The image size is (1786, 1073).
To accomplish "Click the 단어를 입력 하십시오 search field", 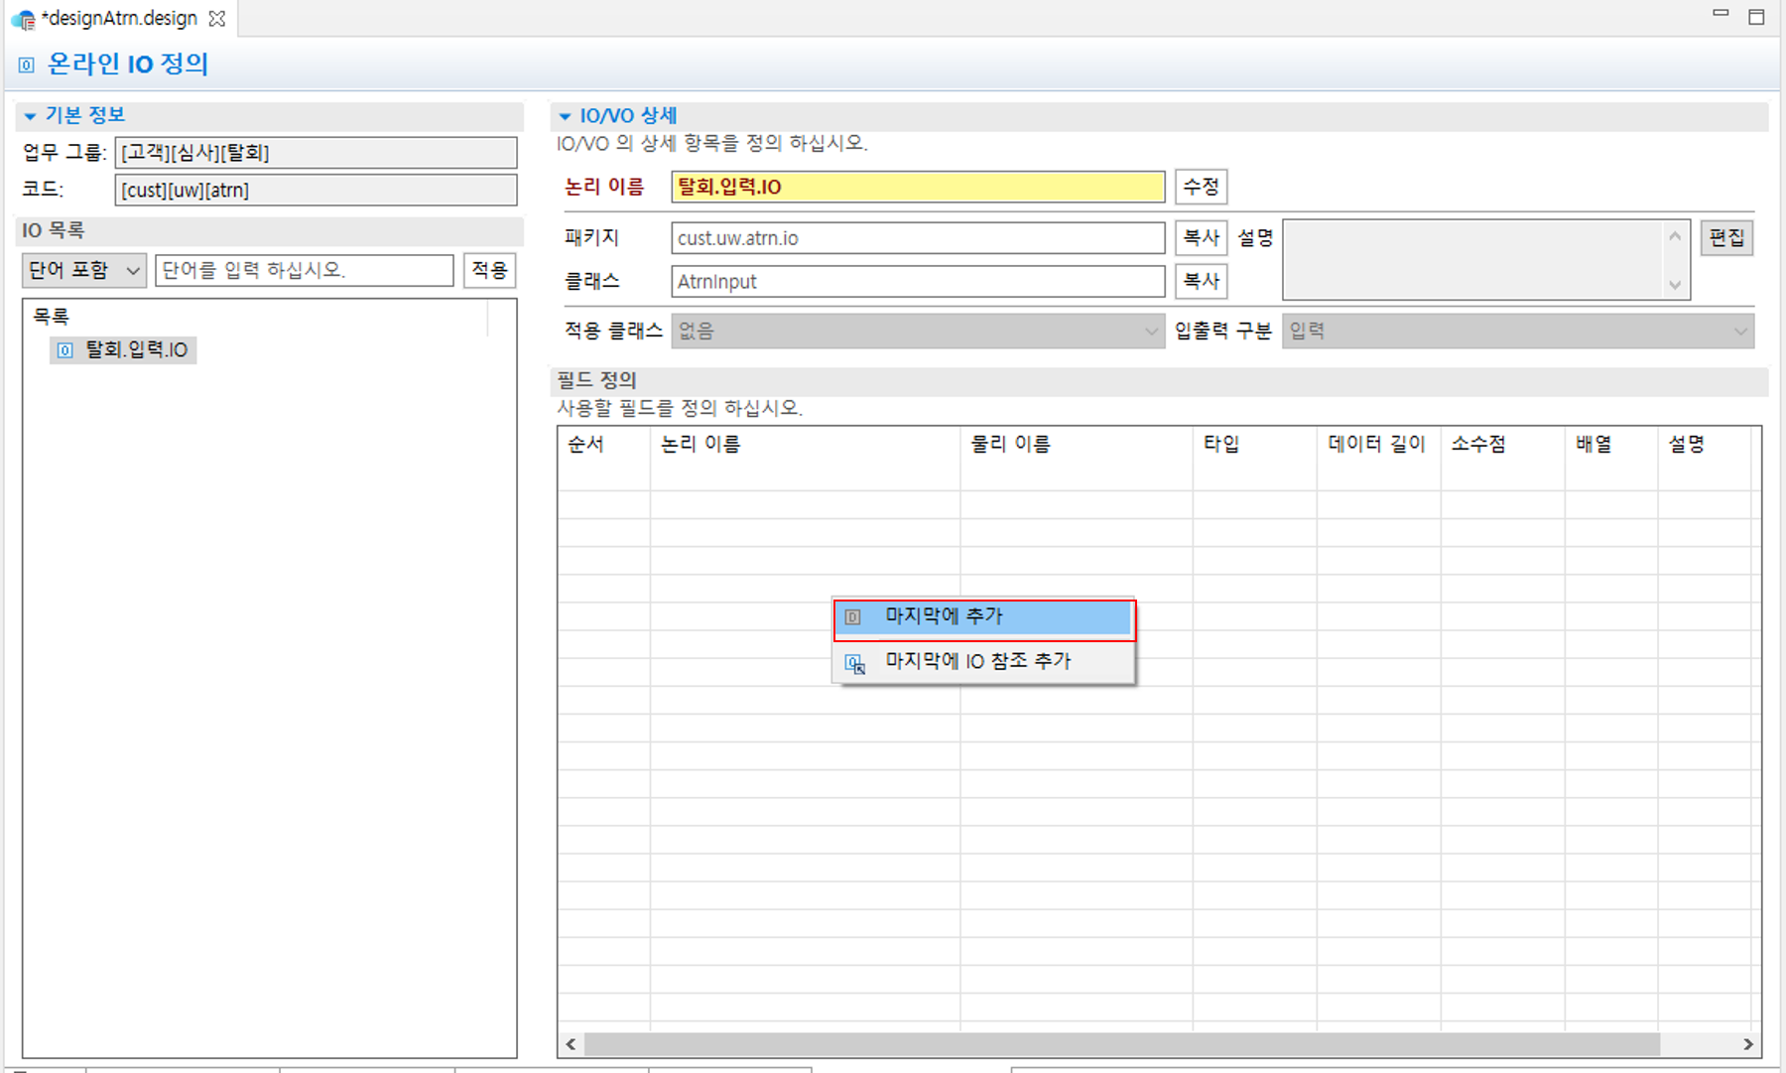I will 303,269.
